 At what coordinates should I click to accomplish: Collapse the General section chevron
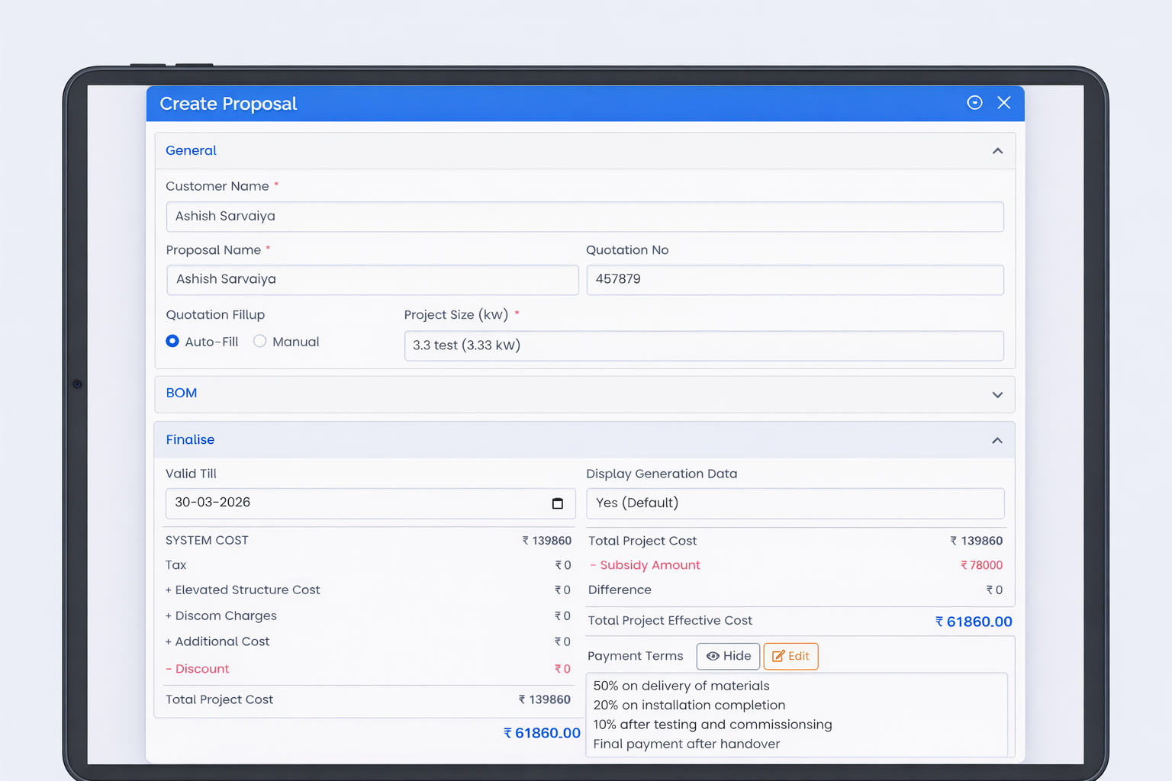point(997,151)
